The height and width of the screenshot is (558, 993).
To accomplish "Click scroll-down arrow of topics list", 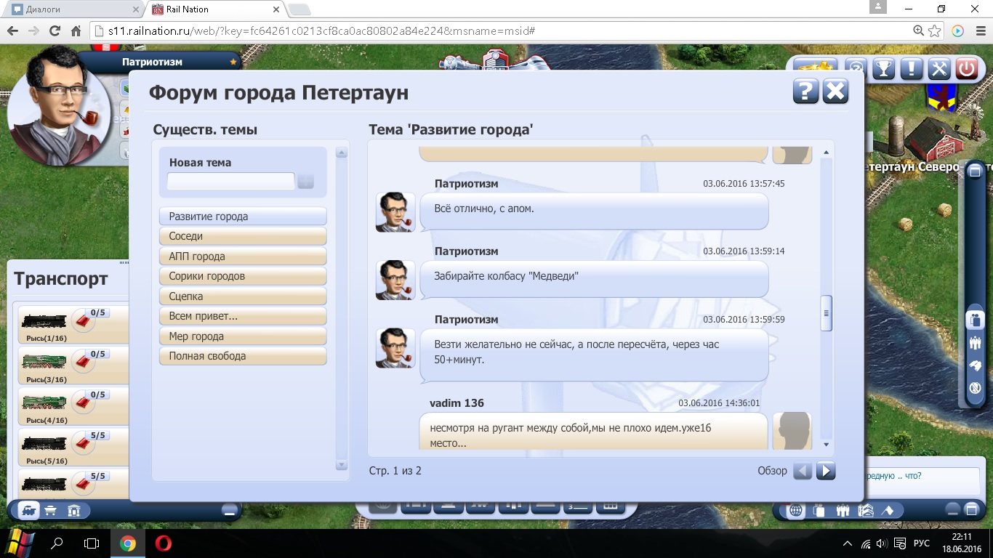I will click(342, 465).
